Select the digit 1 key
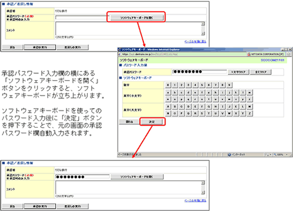This screenshot has height=211, width=293. [175, 85]
